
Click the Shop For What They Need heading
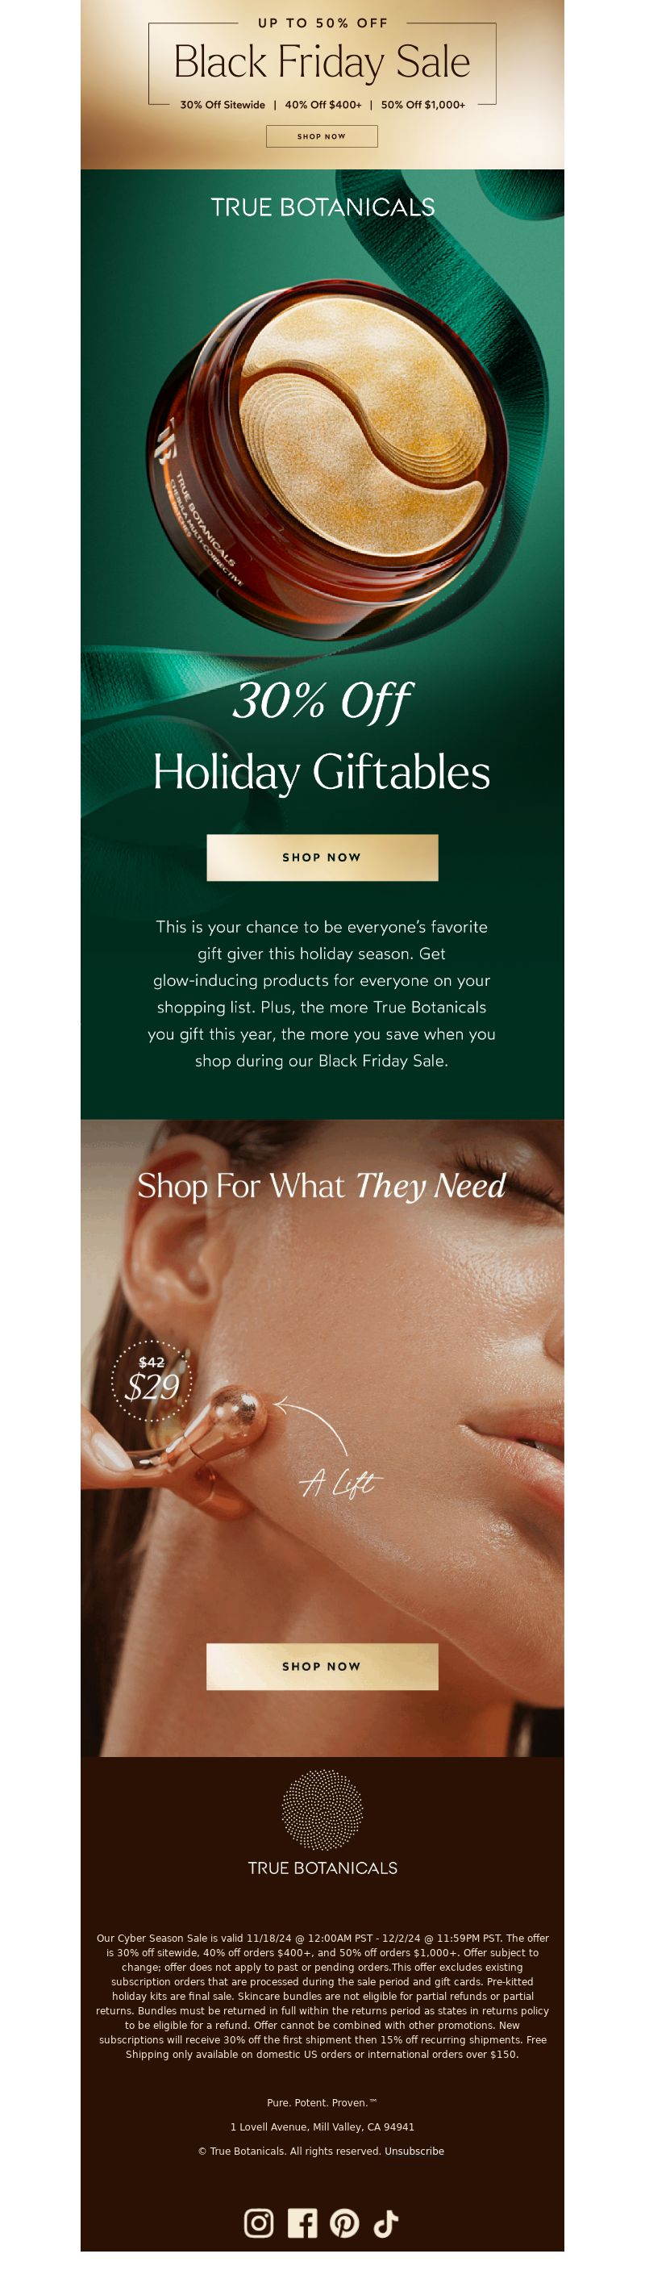click(322, 1186)
